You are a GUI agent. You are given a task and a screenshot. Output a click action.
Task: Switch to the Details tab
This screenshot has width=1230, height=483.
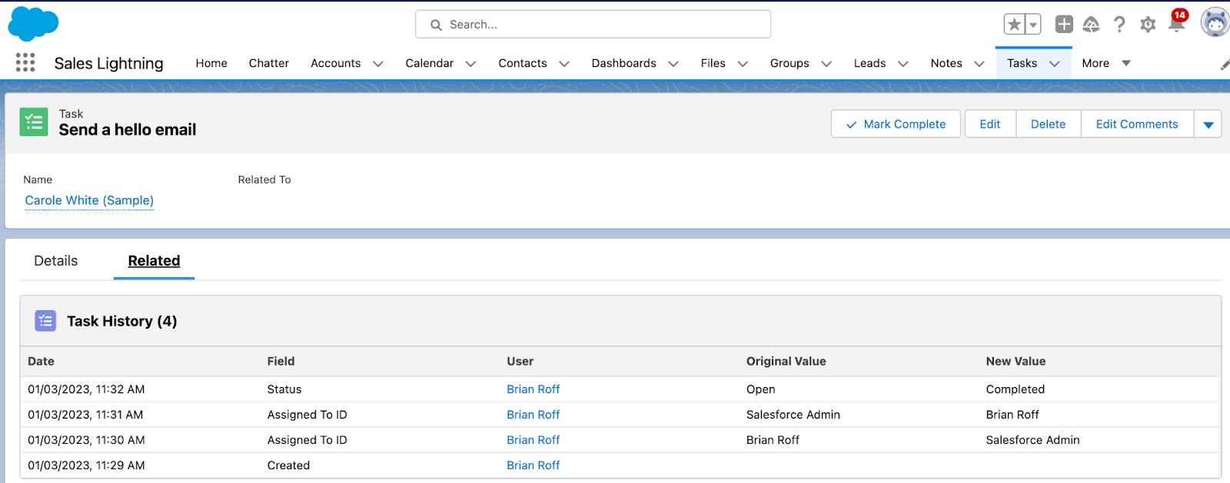pos(56,261)
